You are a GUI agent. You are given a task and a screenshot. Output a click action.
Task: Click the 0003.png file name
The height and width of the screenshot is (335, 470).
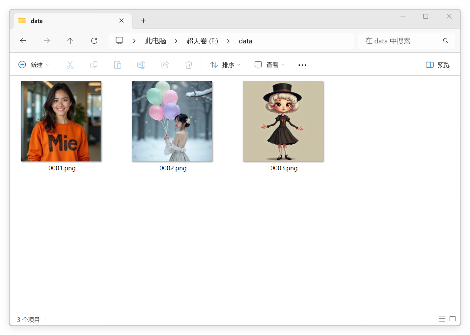tap(284, 168)
